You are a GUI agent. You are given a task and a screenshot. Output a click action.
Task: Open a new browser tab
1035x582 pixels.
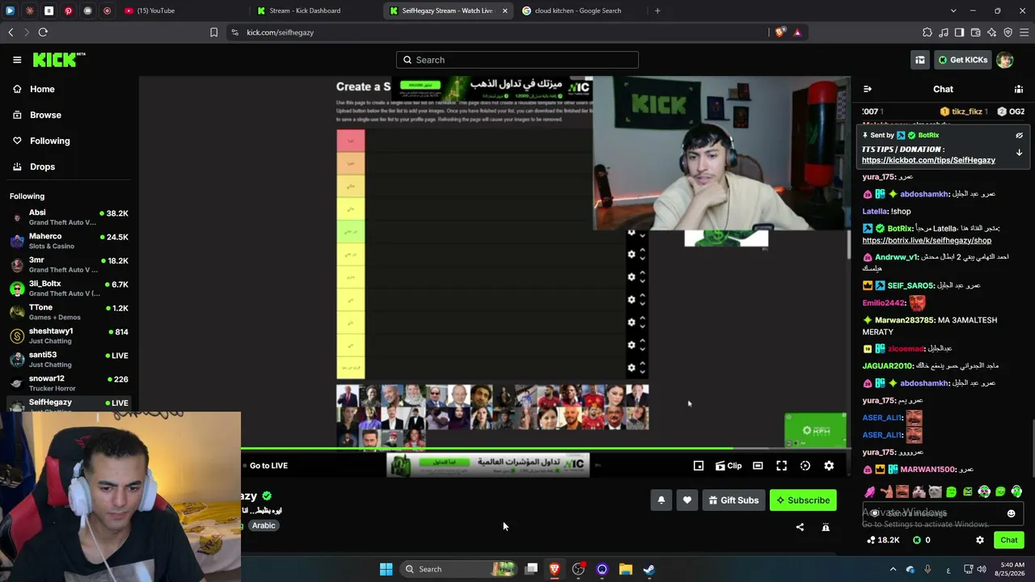(657, 11)
